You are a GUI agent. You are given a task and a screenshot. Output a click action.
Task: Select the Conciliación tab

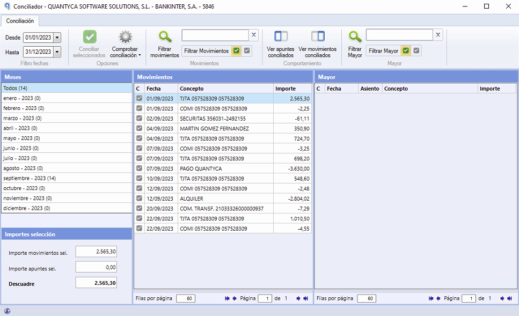pyautogui.click(x=20, y=21)
